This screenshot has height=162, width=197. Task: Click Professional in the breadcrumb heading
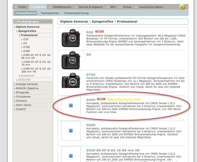(x=127, y=21)
